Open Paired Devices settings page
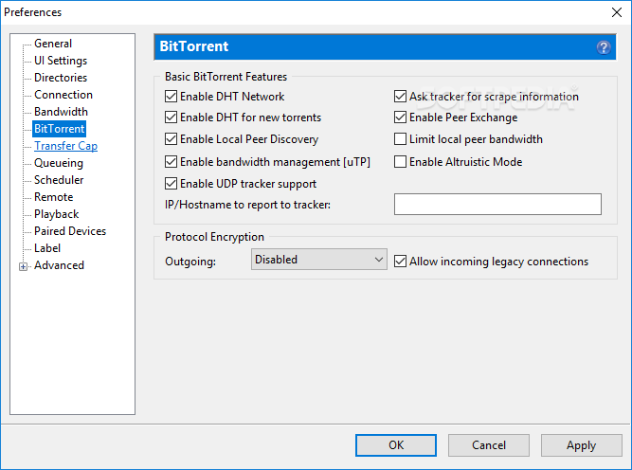 click(x=70, y=231)
